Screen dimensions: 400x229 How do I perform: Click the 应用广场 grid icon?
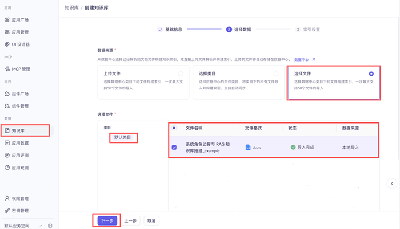click(x=7, y=19)
